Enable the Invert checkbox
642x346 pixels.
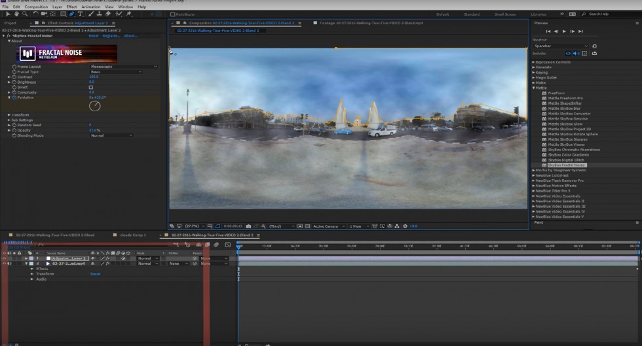coord(91,87)
